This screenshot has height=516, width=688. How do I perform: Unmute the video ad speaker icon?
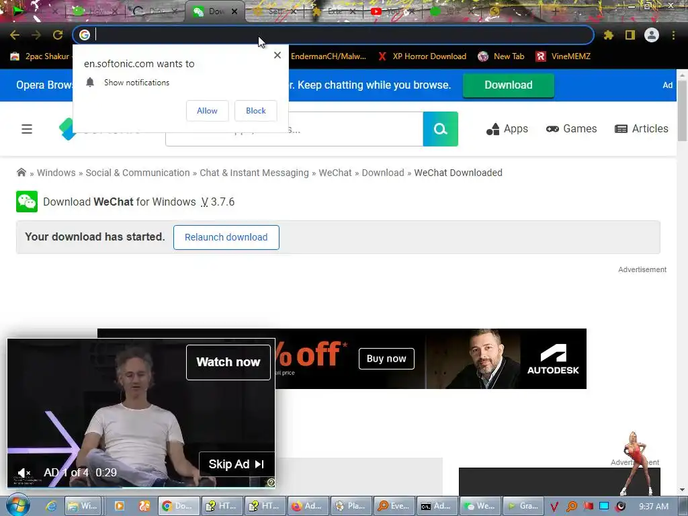tap(24, 473)
